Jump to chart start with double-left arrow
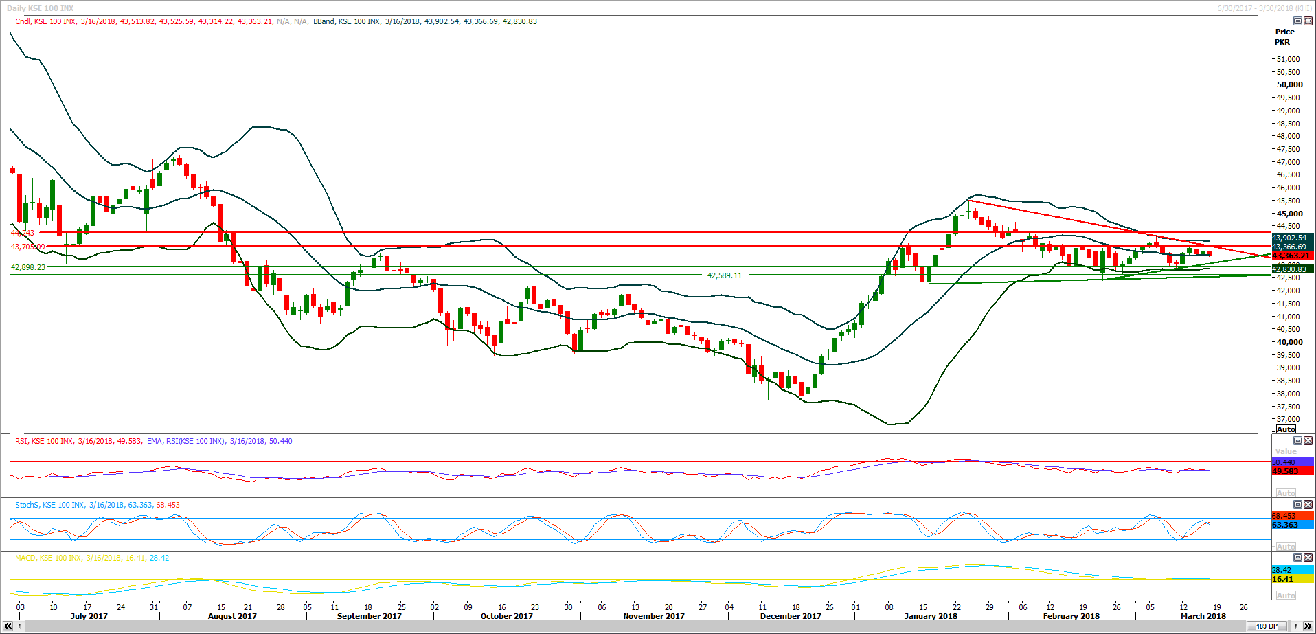Image resolution: width=1316 pixels, height=634 pixels. [8, 626]
